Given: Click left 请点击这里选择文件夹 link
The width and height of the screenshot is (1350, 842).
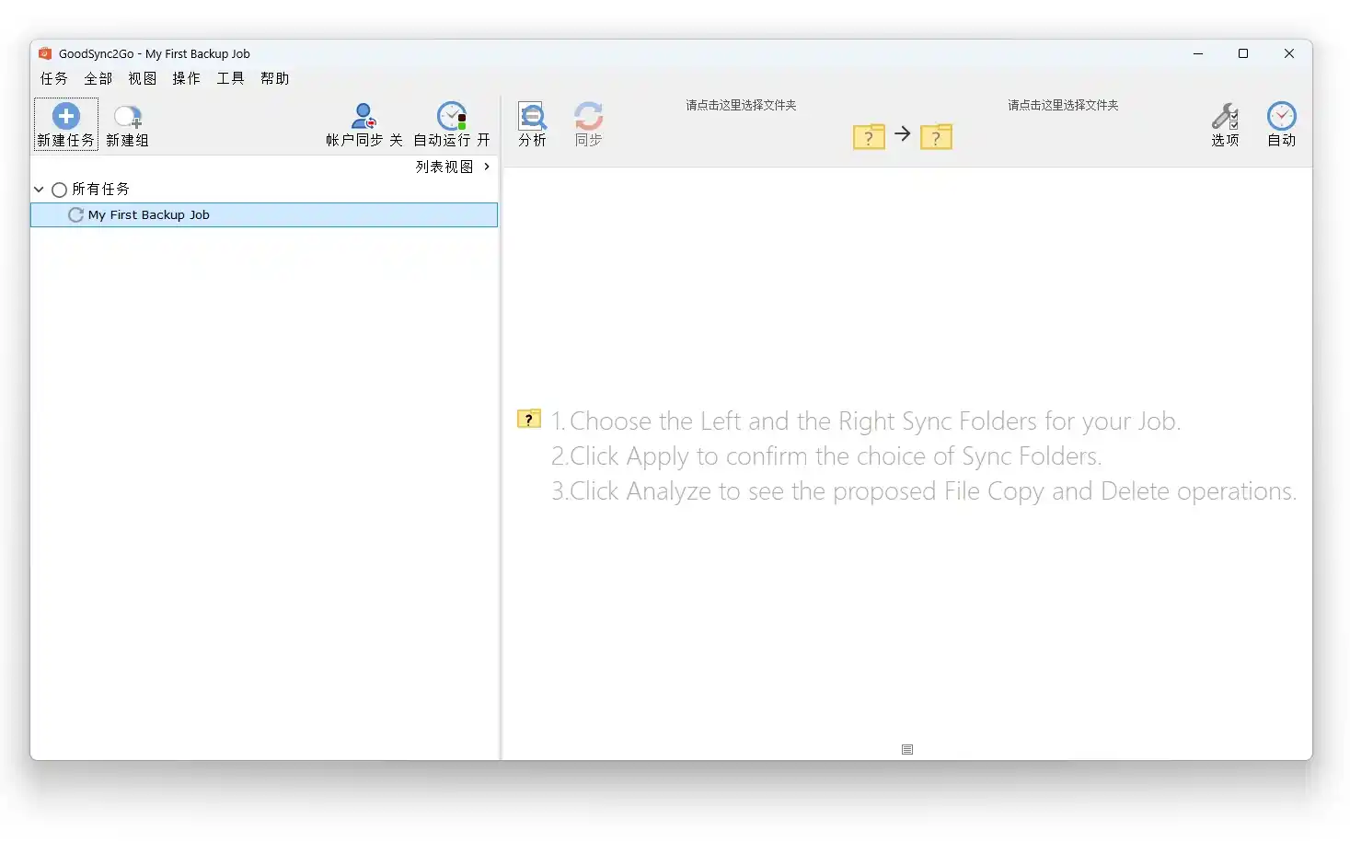Looking at the screenshot, I should pos(741,105).
